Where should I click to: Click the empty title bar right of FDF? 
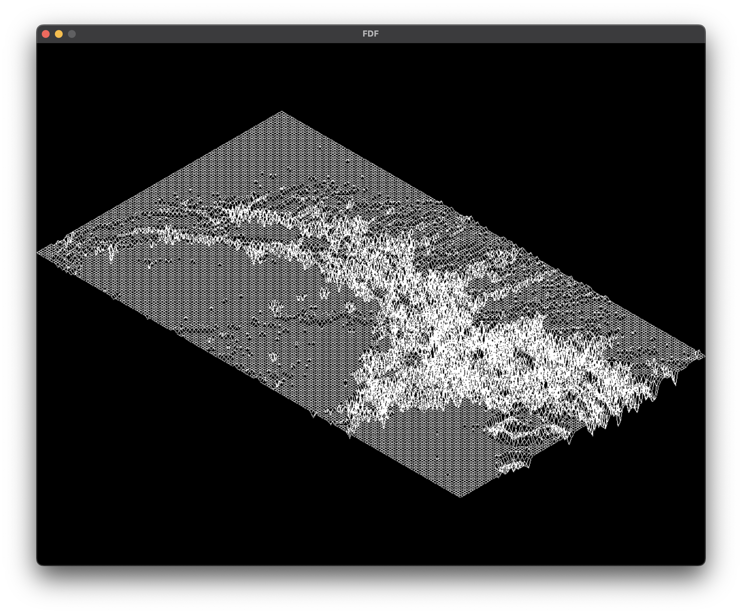tap(530, 34)
